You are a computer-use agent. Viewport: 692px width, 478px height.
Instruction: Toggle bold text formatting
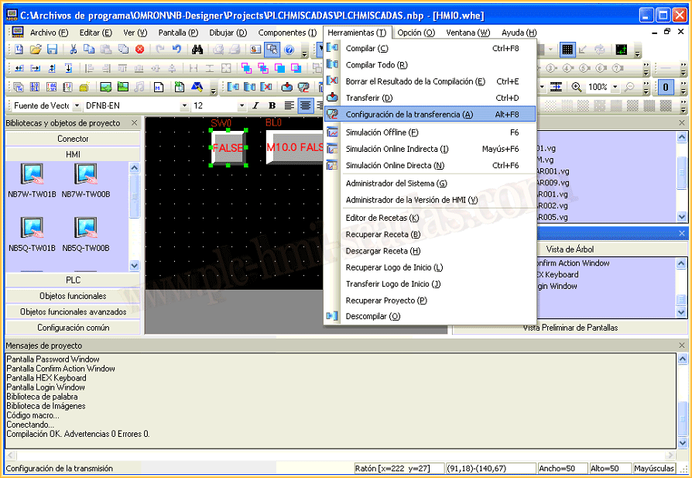pyautogui.click(x=272, y=105)
